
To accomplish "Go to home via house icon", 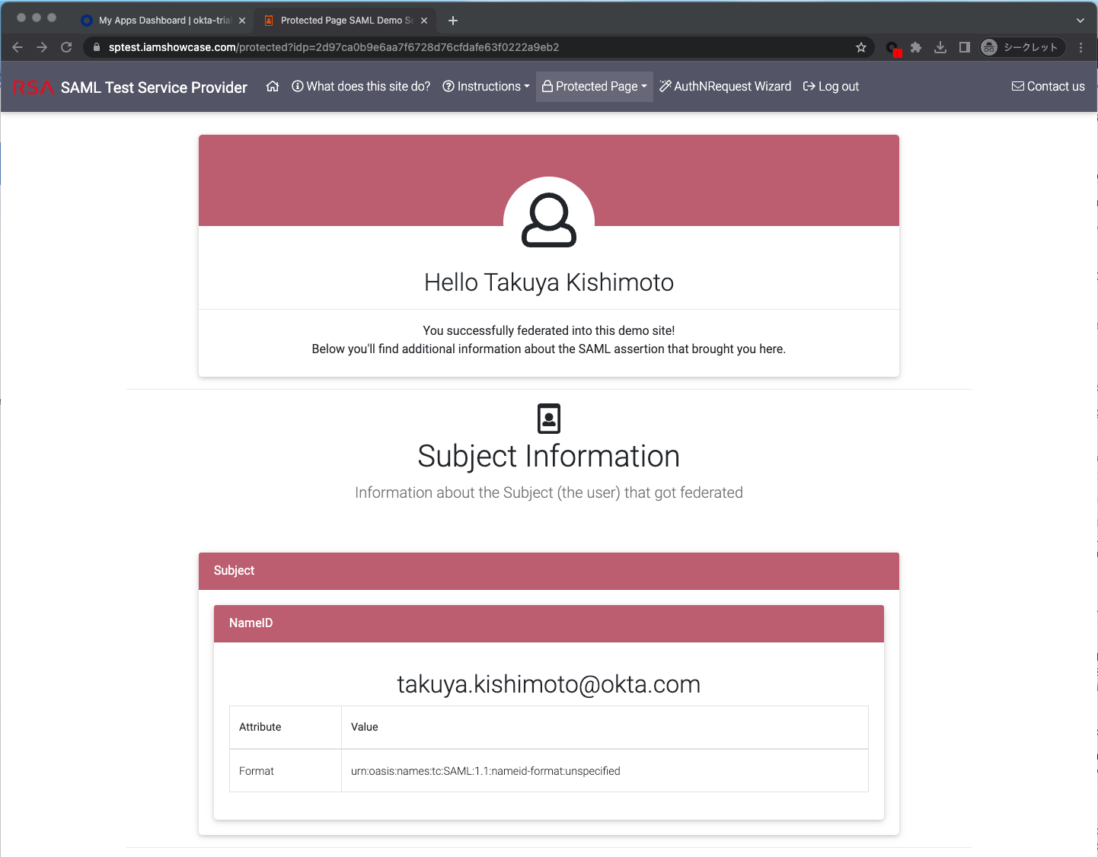I will pos(273,86).
